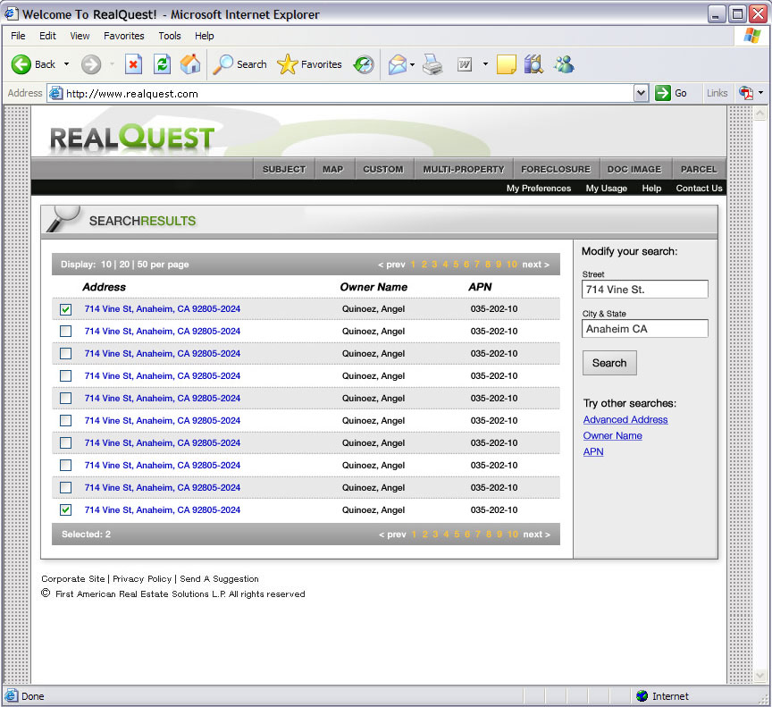
Task: Check the fourth result row checkbox
Action: click(x=65, y=376)
